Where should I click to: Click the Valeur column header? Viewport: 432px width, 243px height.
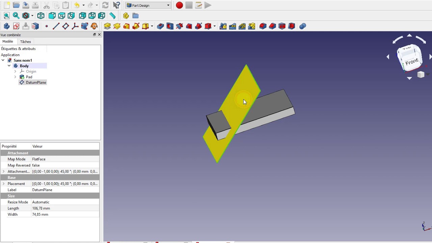[x=65, y=146]
